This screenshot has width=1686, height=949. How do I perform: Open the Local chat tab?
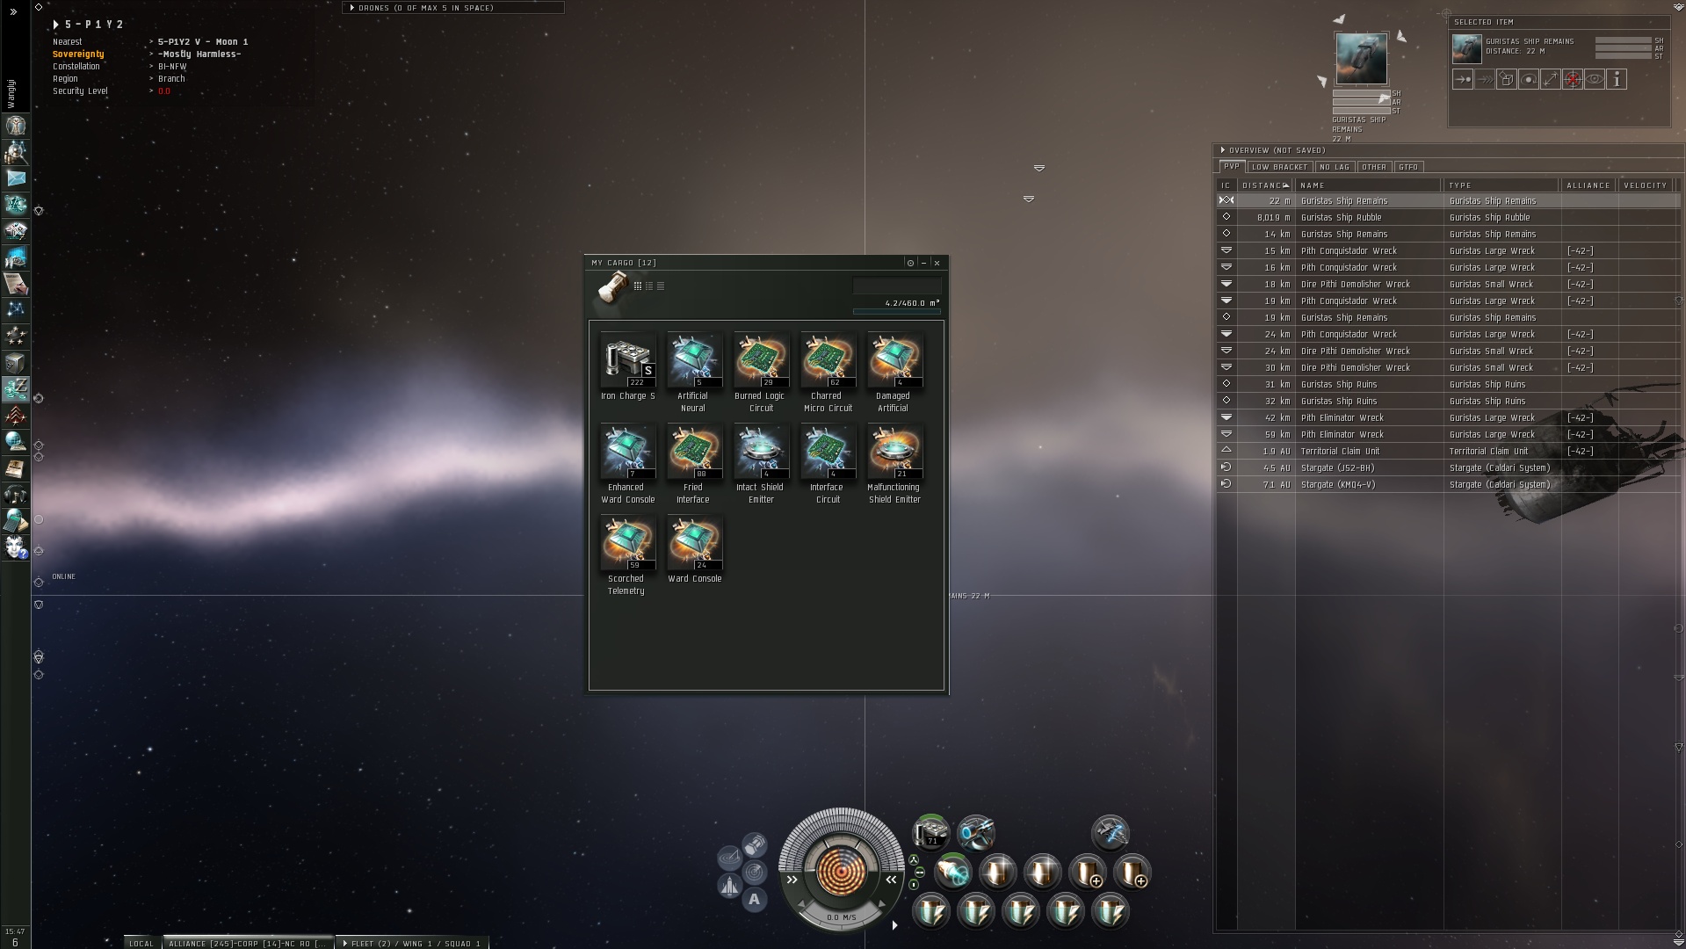click(141, 944)
